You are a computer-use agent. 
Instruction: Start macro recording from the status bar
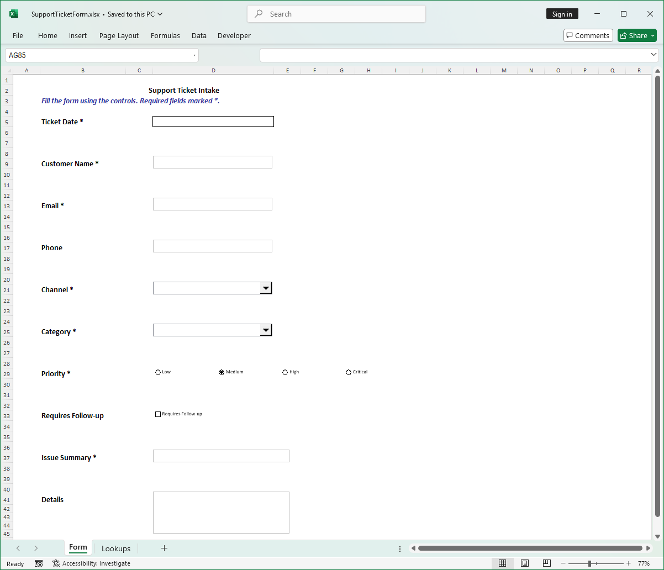(39, 563)
